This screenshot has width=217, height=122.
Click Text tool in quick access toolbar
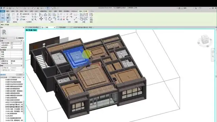tap(38, 8)
